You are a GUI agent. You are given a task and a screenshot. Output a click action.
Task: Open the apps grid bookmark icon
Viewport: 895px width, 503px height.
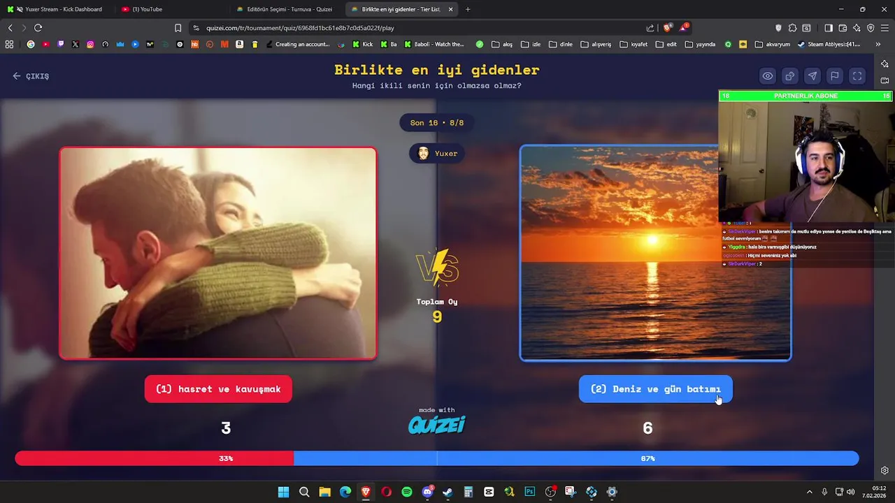(9, 44)
